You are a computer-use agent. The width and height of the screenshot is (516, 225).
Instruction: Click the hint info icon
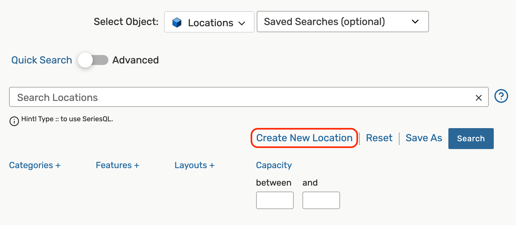[14, 121]
